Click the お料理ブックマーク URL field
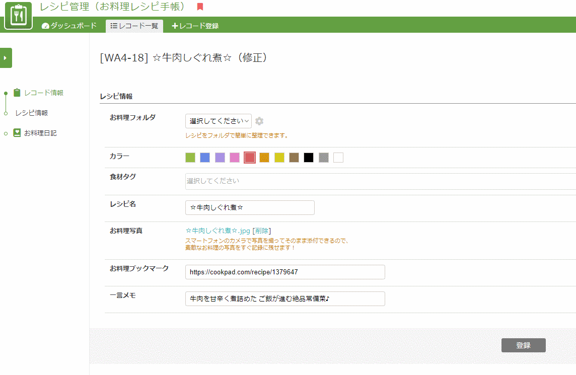 [285, 272]
